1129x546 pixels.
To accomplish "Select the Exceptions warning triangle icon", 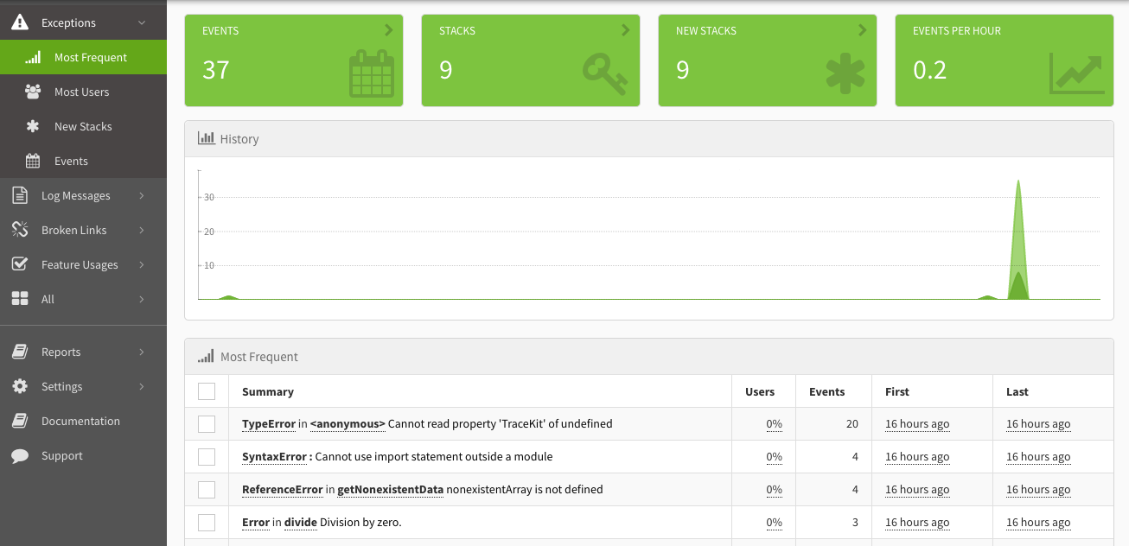I will 19,22.
